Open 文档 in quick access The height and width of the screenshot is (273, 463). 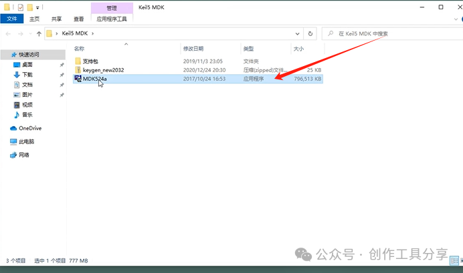pos(27,85)
